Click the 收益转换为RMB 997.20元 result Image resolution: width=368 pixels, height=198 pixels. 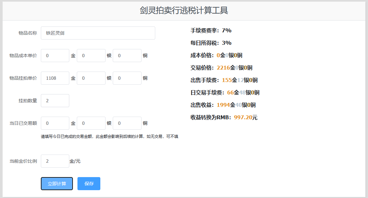tap(224, 117)
